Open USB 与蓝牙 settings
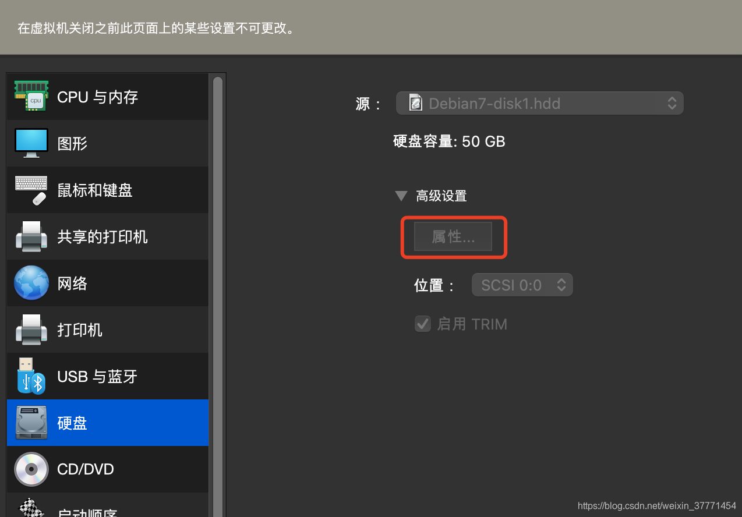The height and width of the screenshot is (517, 742). pos(108,376)
